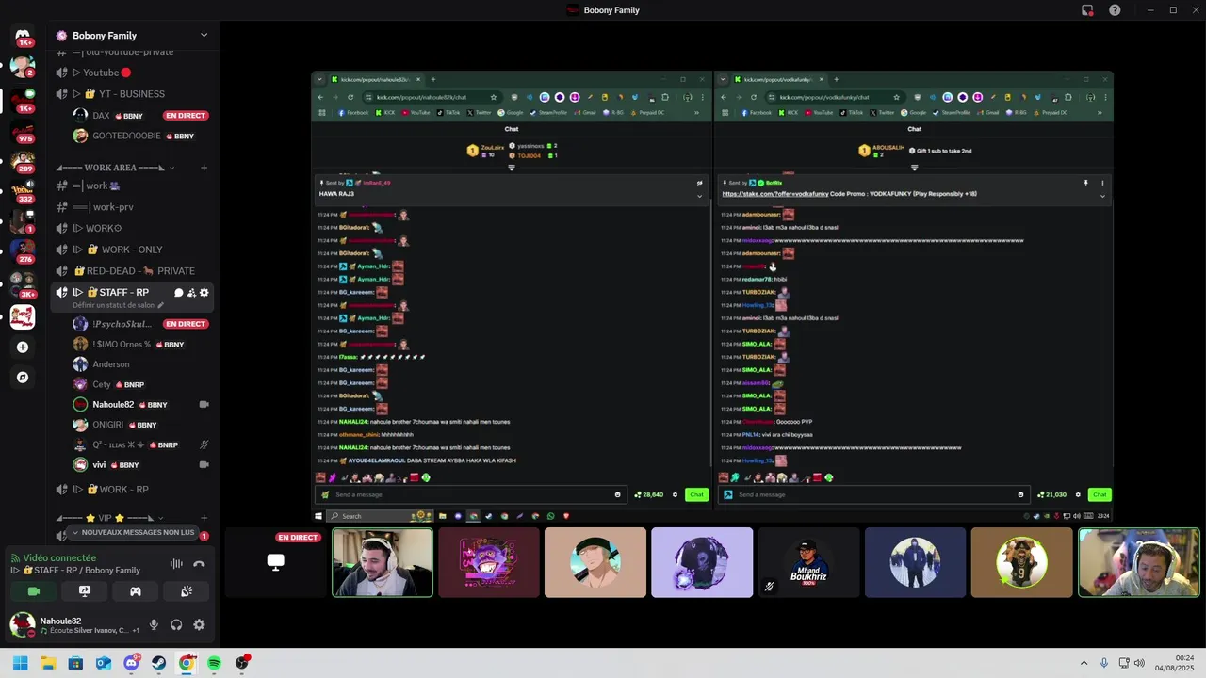Toggle camera in voice panel

coord(34,591)
